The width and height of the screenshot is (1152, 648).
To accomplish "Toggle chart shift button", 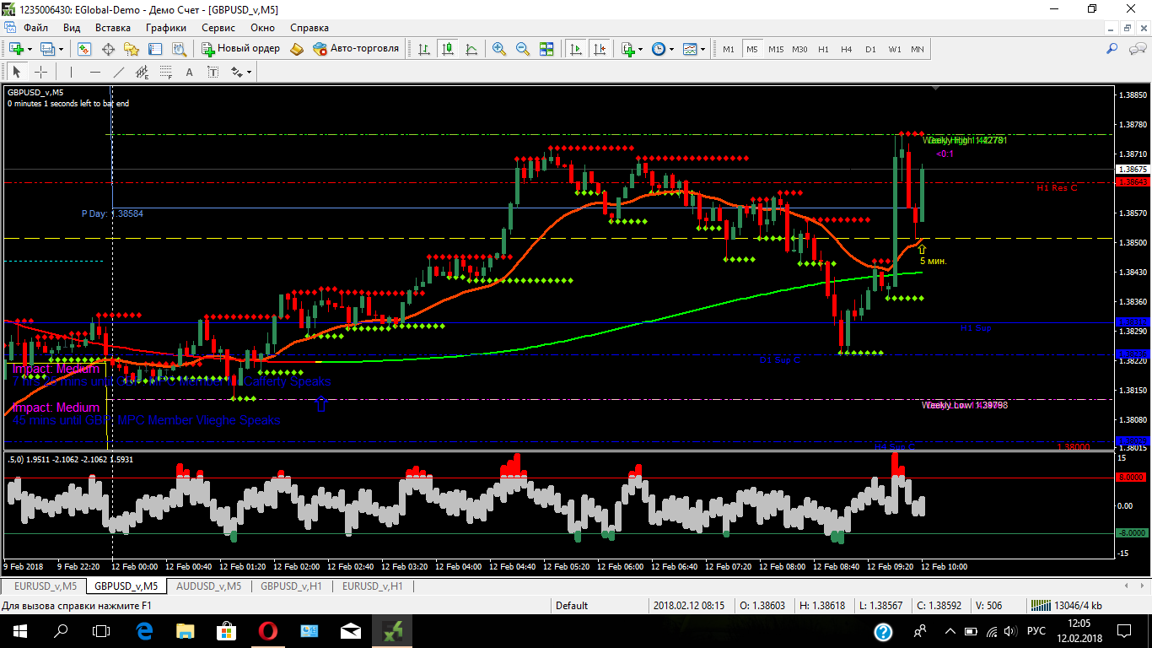I will 600,49.
